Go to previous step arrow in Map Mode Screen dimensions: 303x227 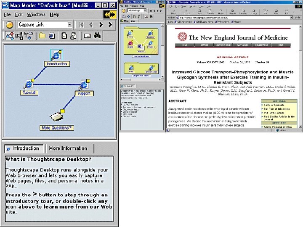pyautogui.click(x=91, y=25)
